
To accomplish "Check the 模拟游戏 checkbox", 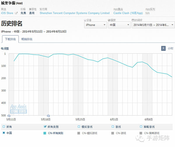I will click(79, 127).
